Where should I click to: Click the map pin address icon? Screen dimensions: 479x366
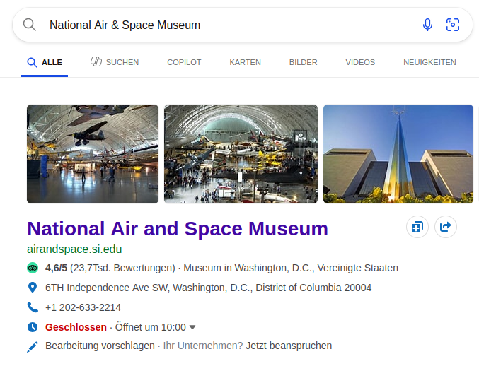33,288
